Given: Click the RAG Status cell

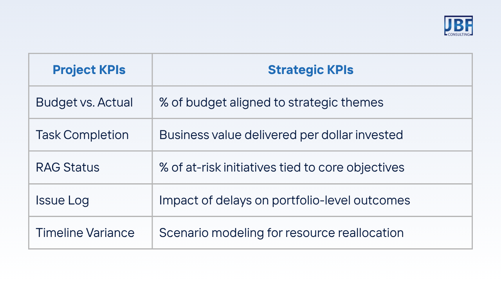Looking at the screenshot, I should point(90,167).
